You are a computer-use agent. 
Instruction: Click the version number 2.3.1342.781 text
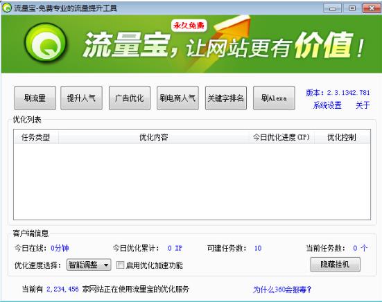coord(349,93)
